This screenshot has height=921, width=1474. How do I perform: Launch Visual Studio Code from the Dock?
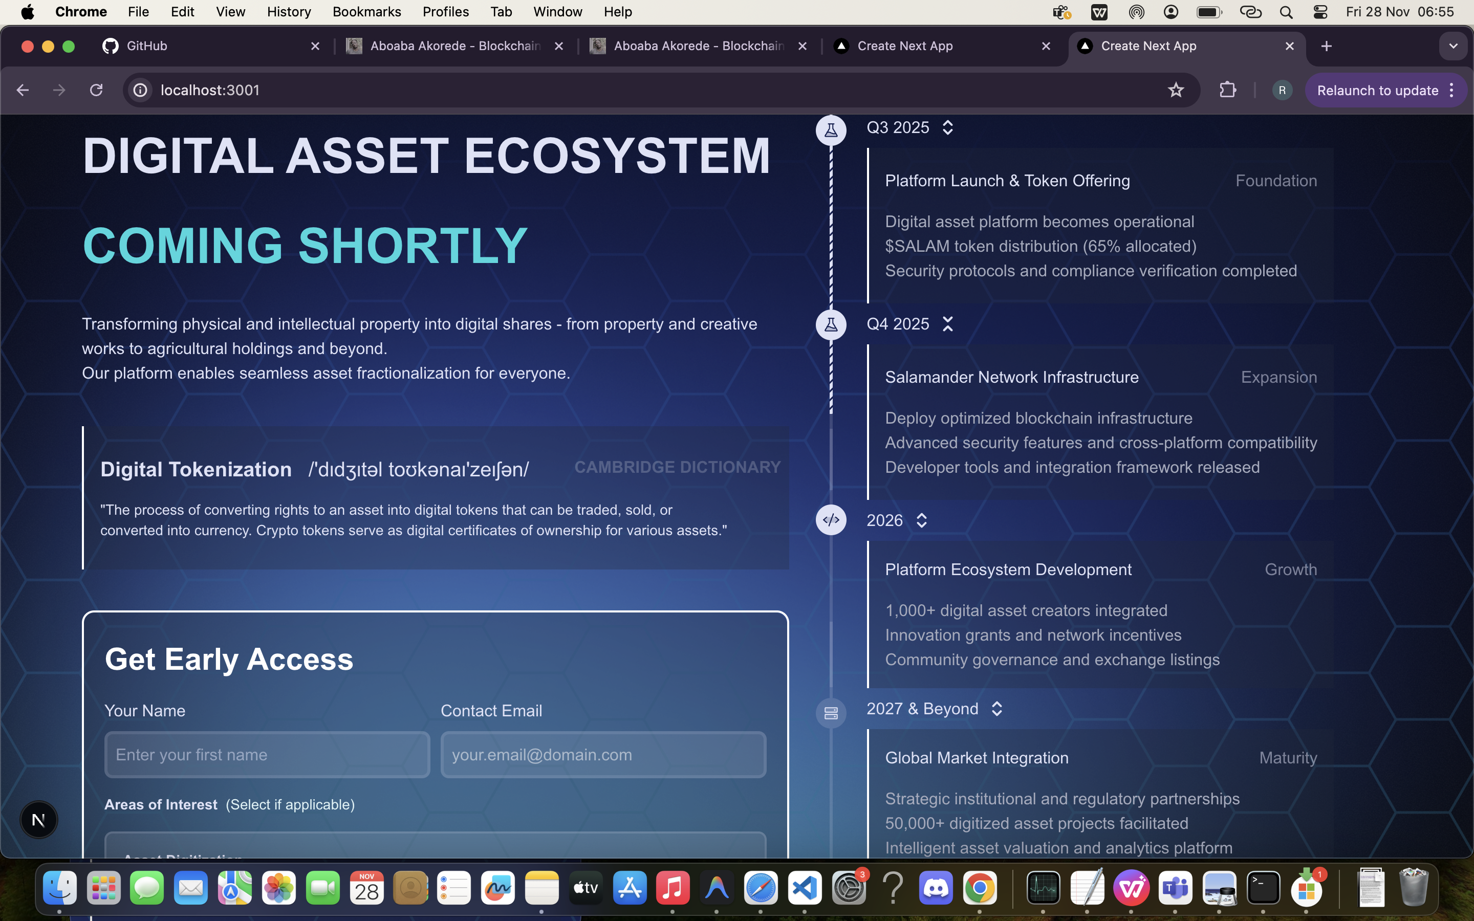click(804, 888)
